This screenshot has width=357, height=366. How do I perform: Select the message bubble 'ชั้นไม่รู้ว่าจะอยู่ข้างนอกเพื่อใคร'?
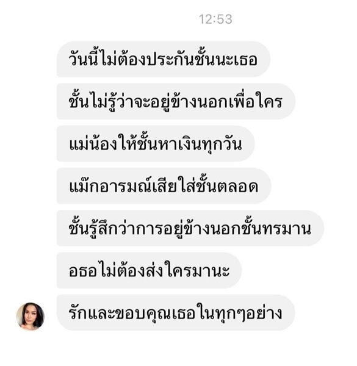(176, 101)
